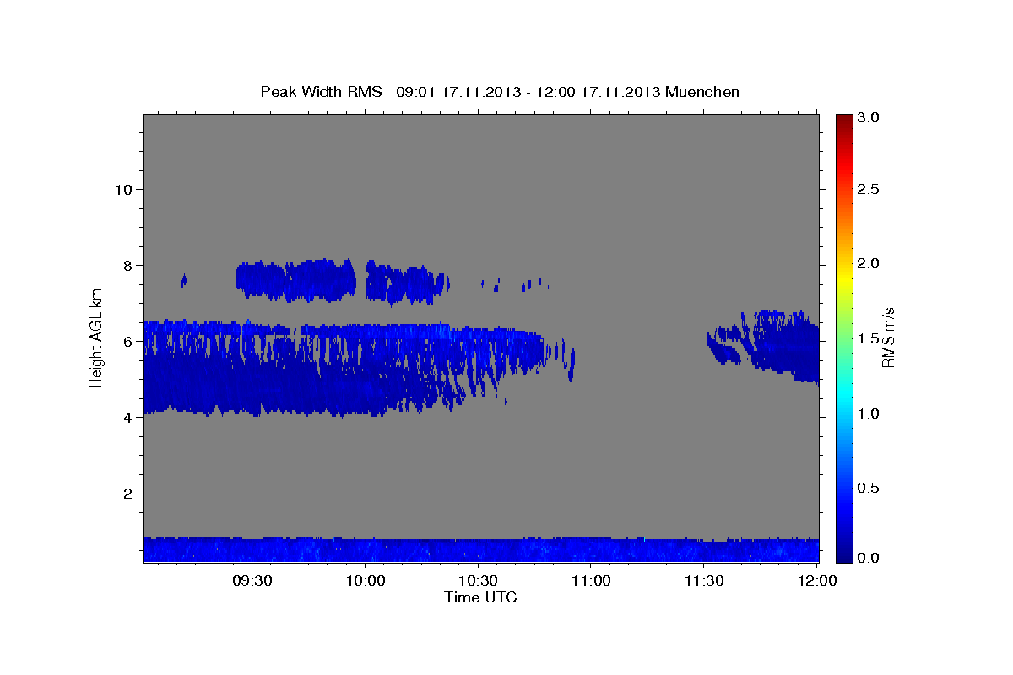This screenshot has height=675, width=1013.
Task: Click the height tick label 4
Action: click(127, 418)
